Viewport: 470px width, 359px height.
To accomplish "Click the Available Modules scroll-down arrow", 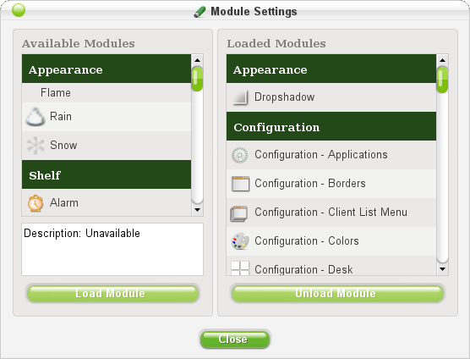I will 197,210.
